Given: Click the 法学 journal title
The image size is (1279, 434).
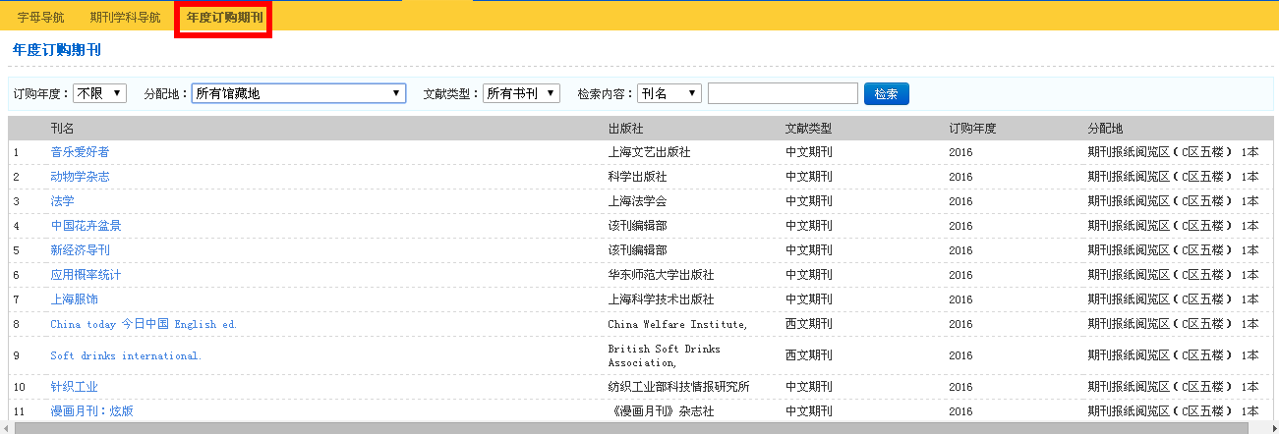Looking at the screenshot, I should (62, 201).
